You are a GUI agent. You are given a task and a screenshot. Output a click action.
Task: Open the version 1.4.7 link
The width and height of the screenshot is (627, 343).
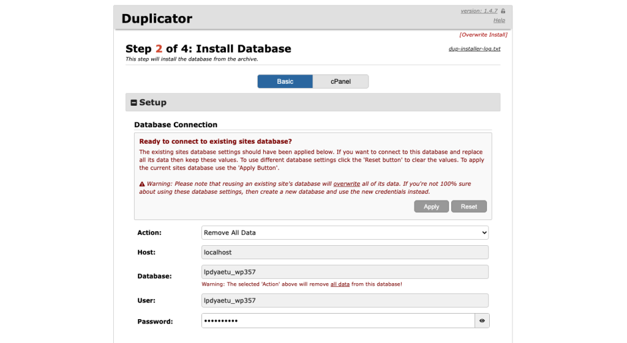tap(479, 11)
